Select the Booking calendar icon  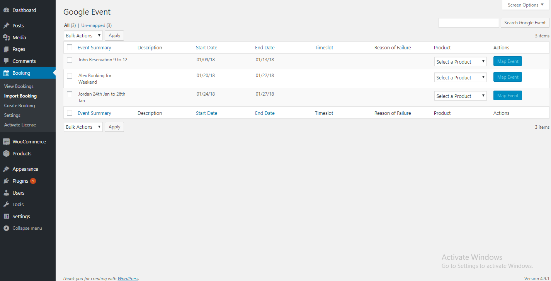7,73
